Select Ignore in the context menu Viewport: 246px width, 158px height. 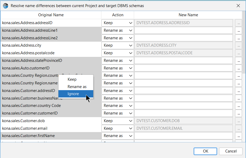coord(76,94)
